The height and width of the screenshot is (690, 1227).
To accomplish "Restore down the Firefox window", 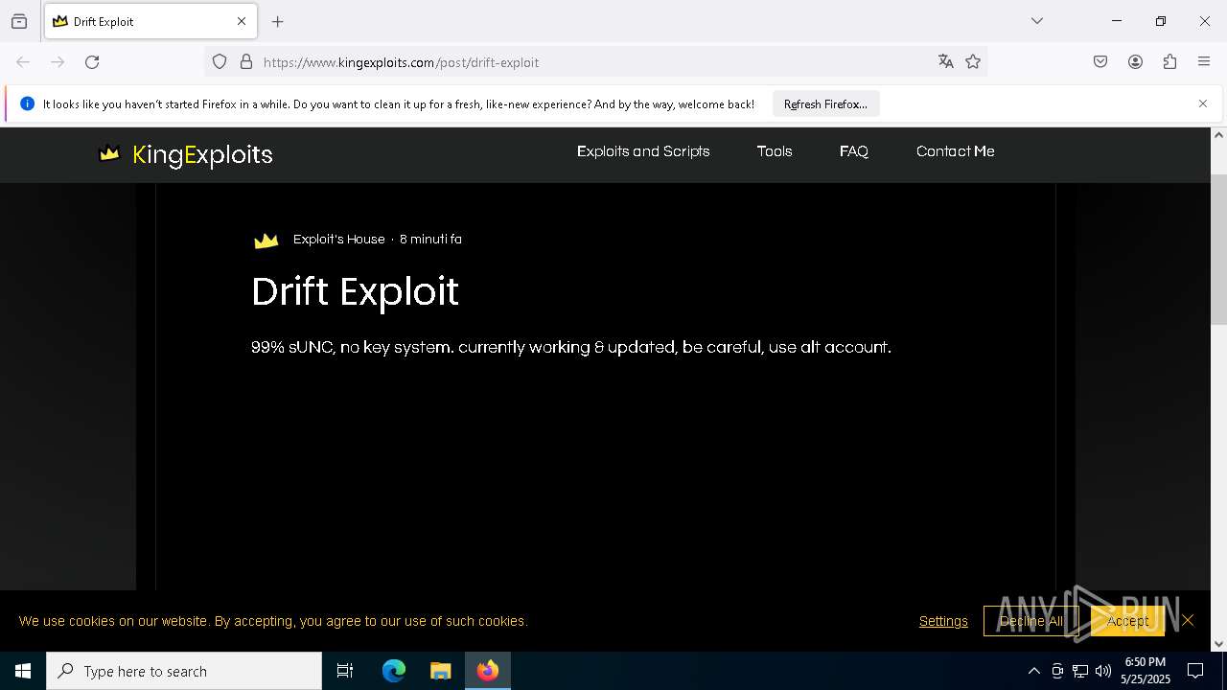I will pos(1161,21).
